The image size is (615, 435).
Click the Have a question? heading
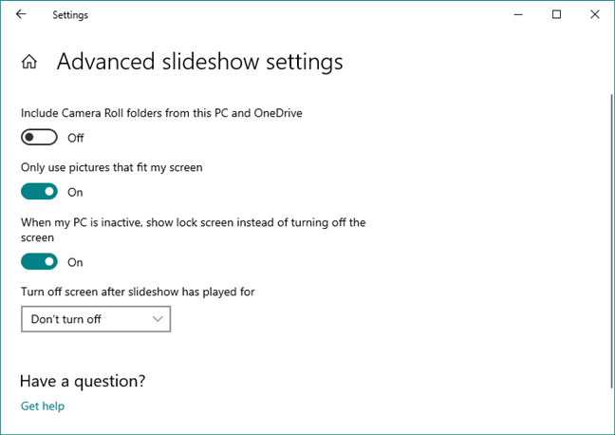(x=83, y=381)
